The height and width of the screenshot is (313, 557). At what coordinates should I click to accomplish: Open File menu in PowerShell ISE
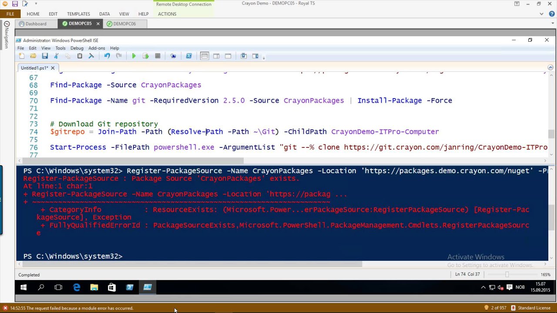tap(20, 48)
